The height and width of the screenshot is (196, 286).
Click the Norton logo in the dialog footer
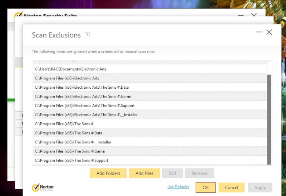click(43, 187)
